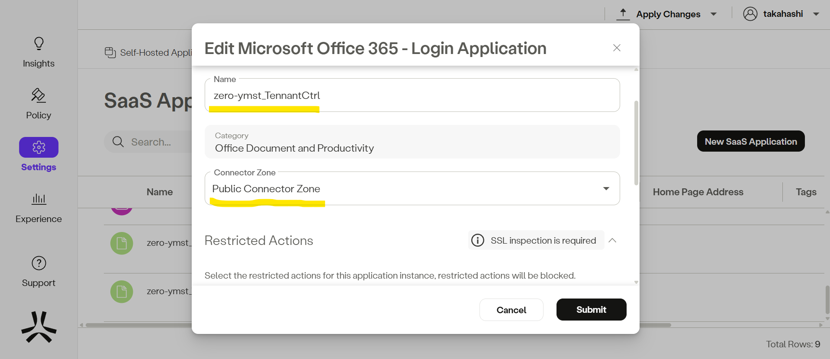Image resolution: width=830 pixels, height=359 pixels.
Task: Expand the Apply Changes dropdown arrow
Action: [714, 14]
